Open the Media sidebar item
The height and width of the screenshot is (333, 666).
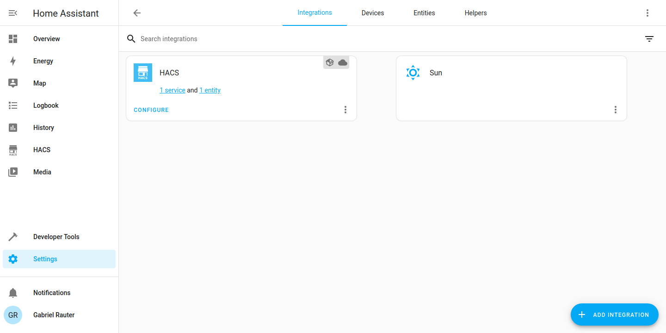pos(59,172)
